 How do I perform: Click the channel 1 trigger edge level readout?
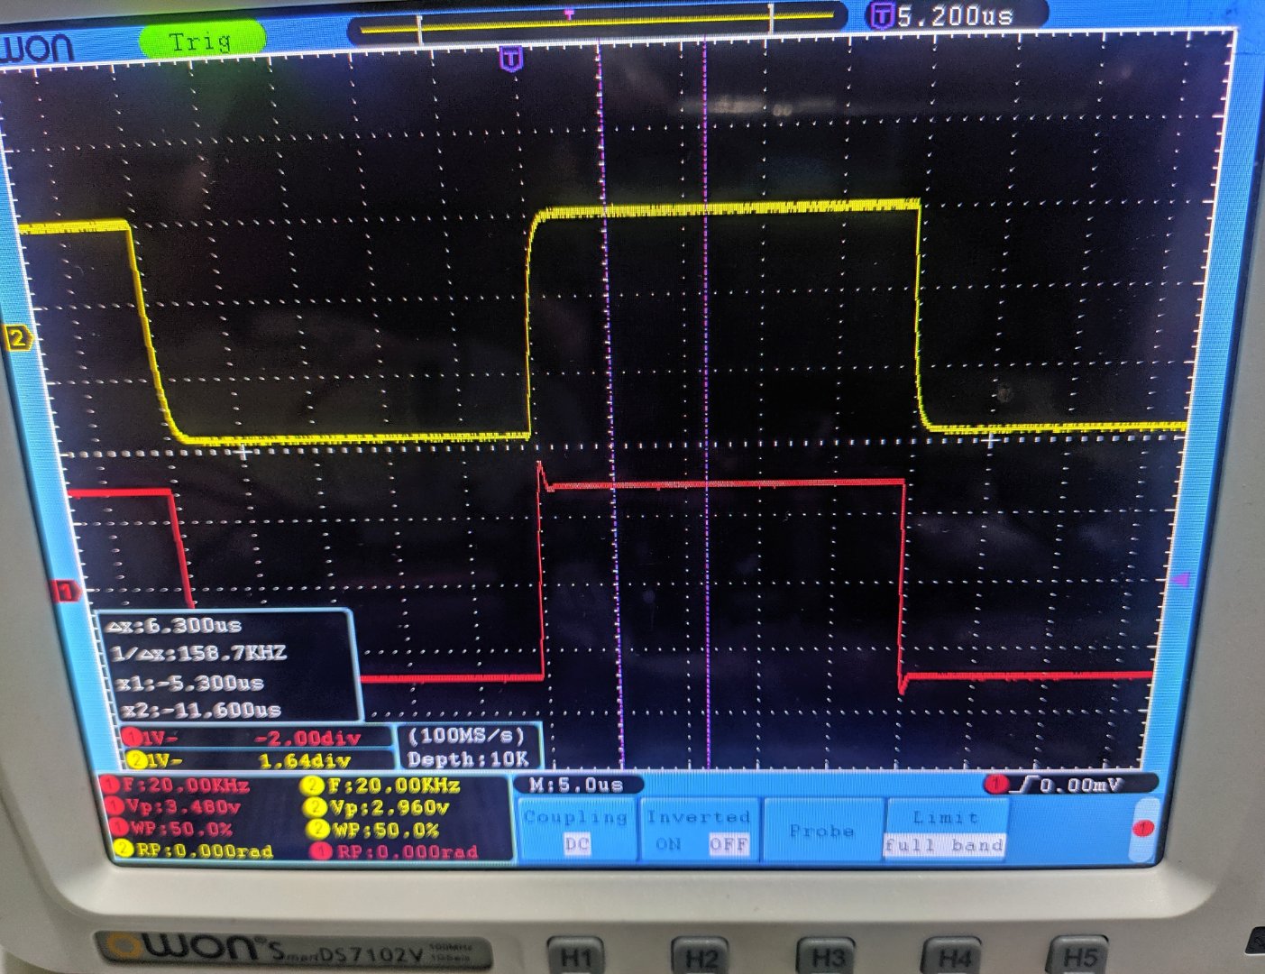click(1071, 785)
